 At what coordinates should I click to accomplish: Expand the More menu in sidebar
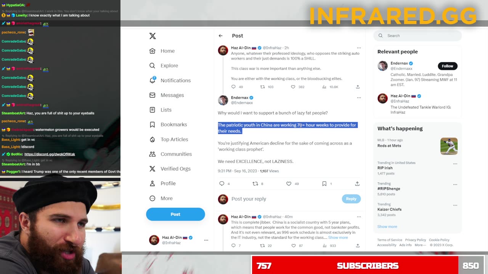tap(161, 198)
